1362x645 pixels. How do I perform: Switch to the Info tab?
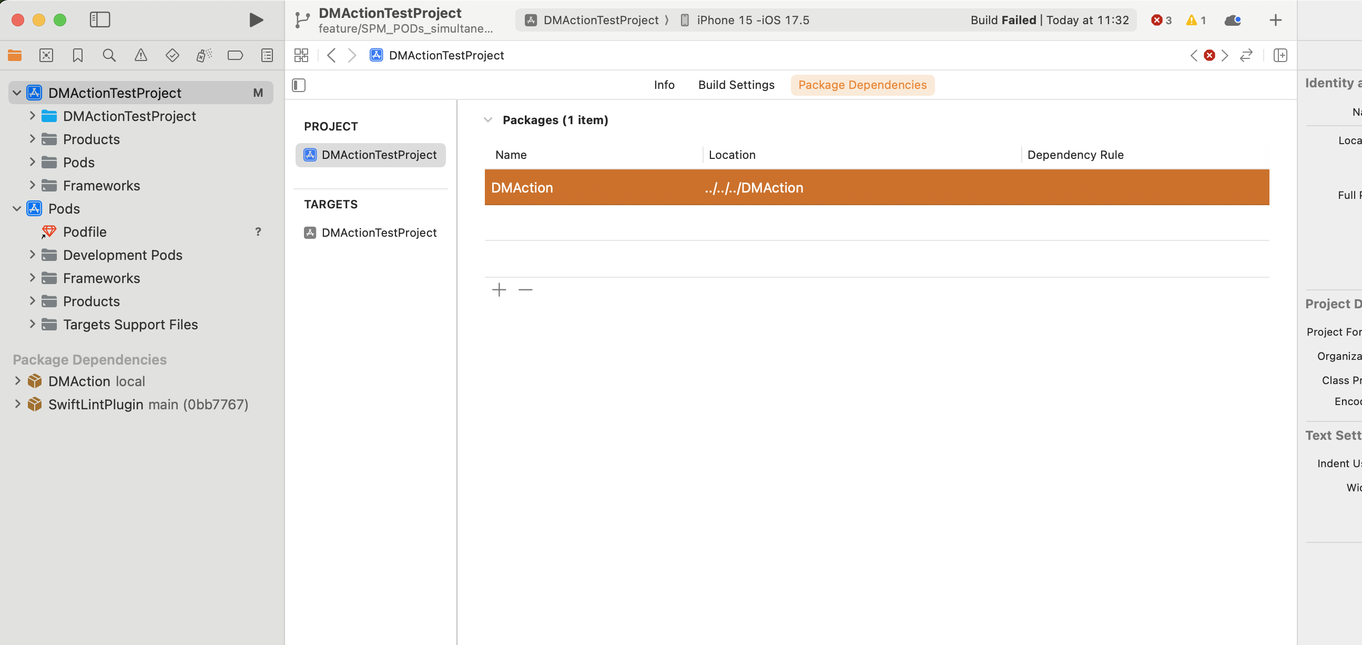point(664,85)
